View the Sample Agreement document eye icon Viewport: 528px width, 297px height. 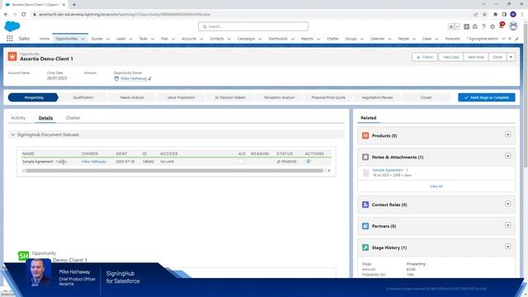pyautogui.click(x=308, y=162)
